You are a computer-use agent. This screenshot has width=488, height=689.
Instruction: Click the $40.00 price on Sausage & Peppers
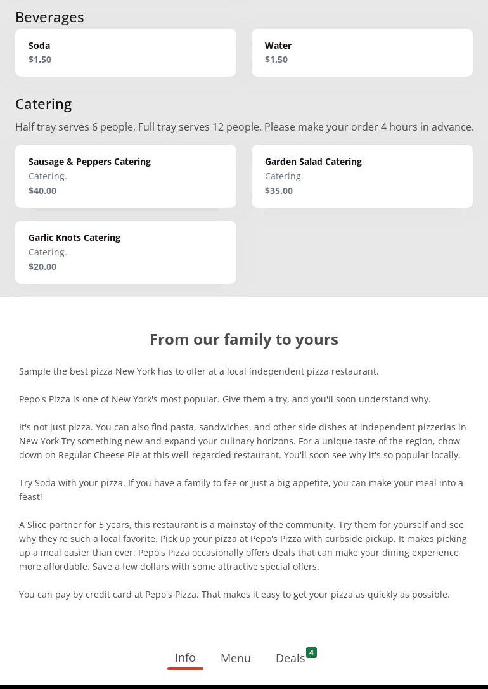(42, 191)
